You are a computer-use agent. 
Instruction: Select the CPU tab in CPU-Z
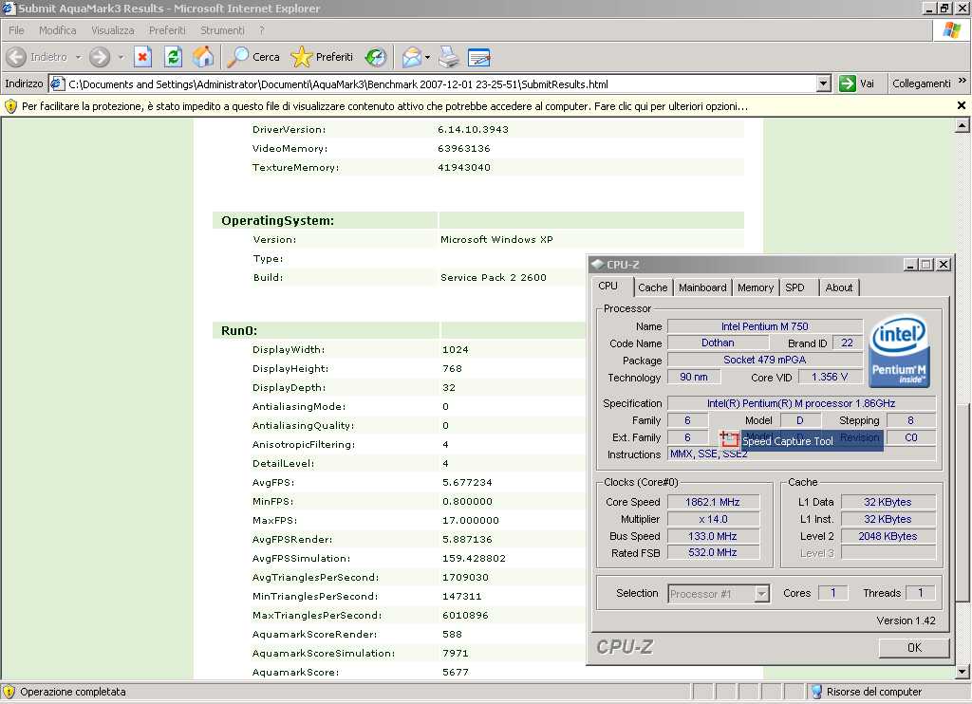pos(608,286)
